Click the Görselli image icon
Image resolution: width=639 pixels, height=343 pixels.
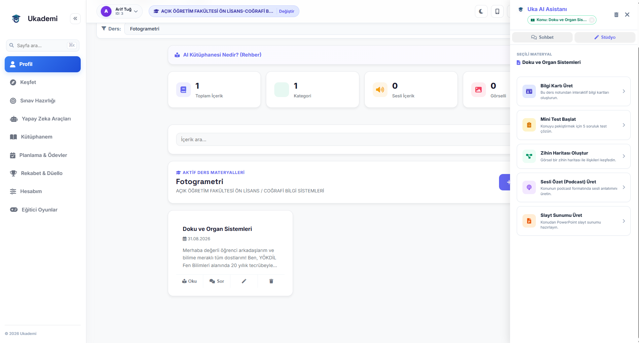click(x=479, y=90)
